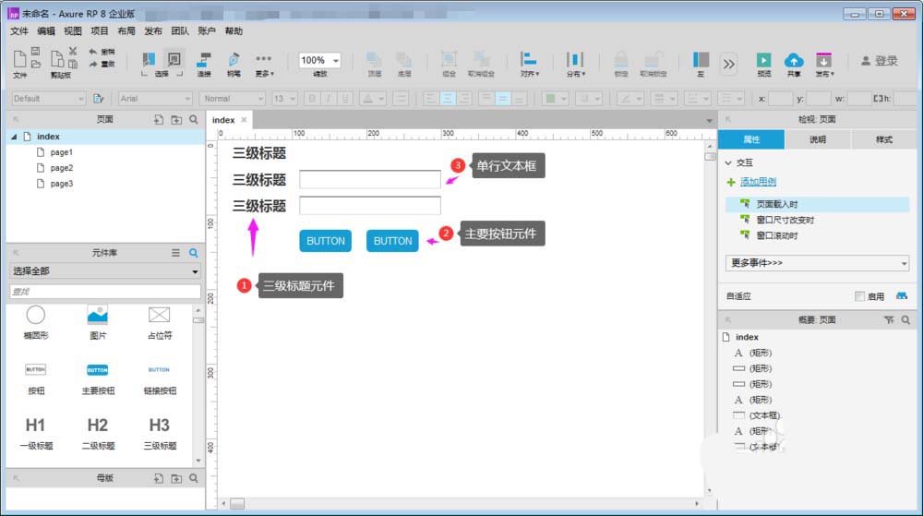
Task: Toggle underline text formatting
Action: (345, 98)
